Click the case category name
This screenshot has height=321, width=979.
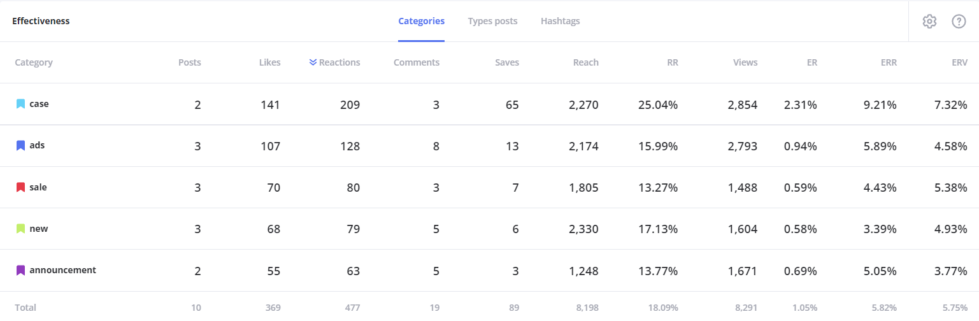point(39,104)
